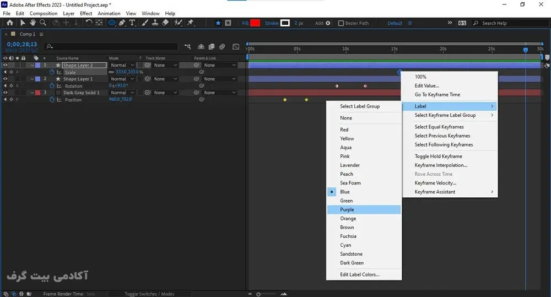Expand the Add shape attribute button
Image resolution: width=551 pixels, height=297 pixels.
pyautogui.click(x=328, y=23)
